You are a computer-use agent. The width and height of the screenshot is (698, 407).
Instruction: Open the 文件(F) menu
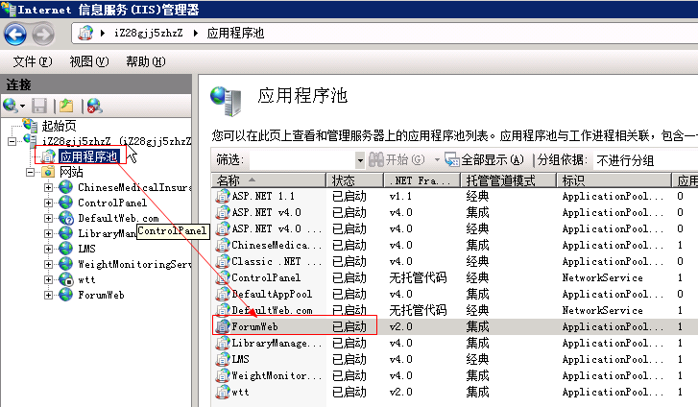33,61
